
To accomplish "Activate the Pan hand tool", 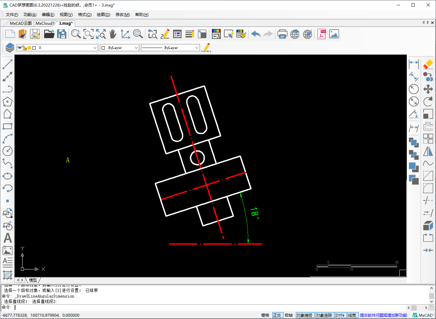I will [113, 34].
